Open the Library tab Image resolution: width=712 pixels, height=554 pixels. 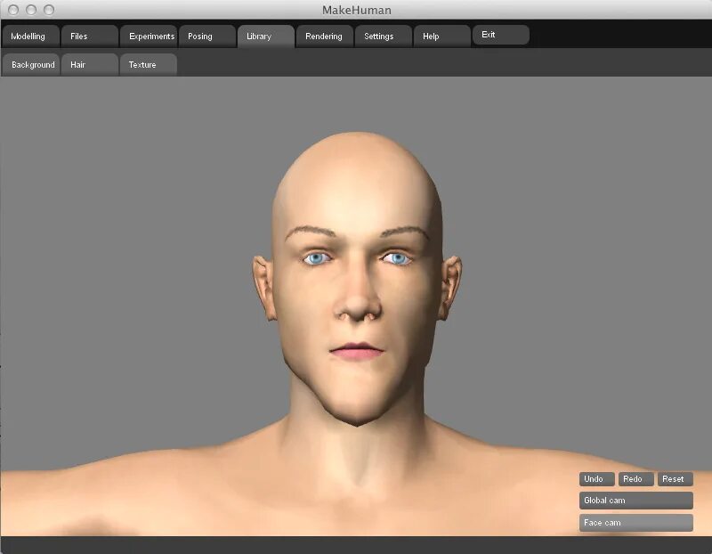(x=262, y=37)
